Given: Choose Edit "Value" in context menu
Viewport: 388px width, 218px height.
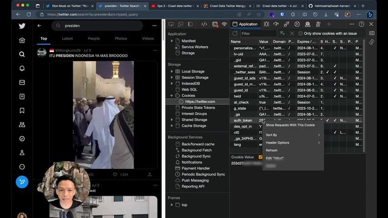Looking at the screenshot, I should coord(293,158).
